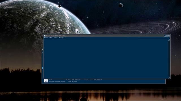Open the Format menu

(55, 38)
